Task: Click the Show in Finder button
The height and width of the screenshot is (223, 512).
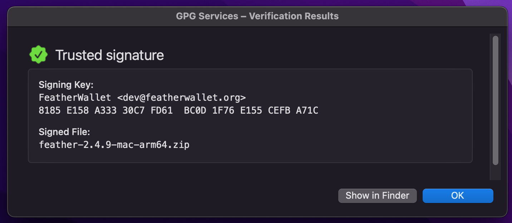Action: point(377,195)
